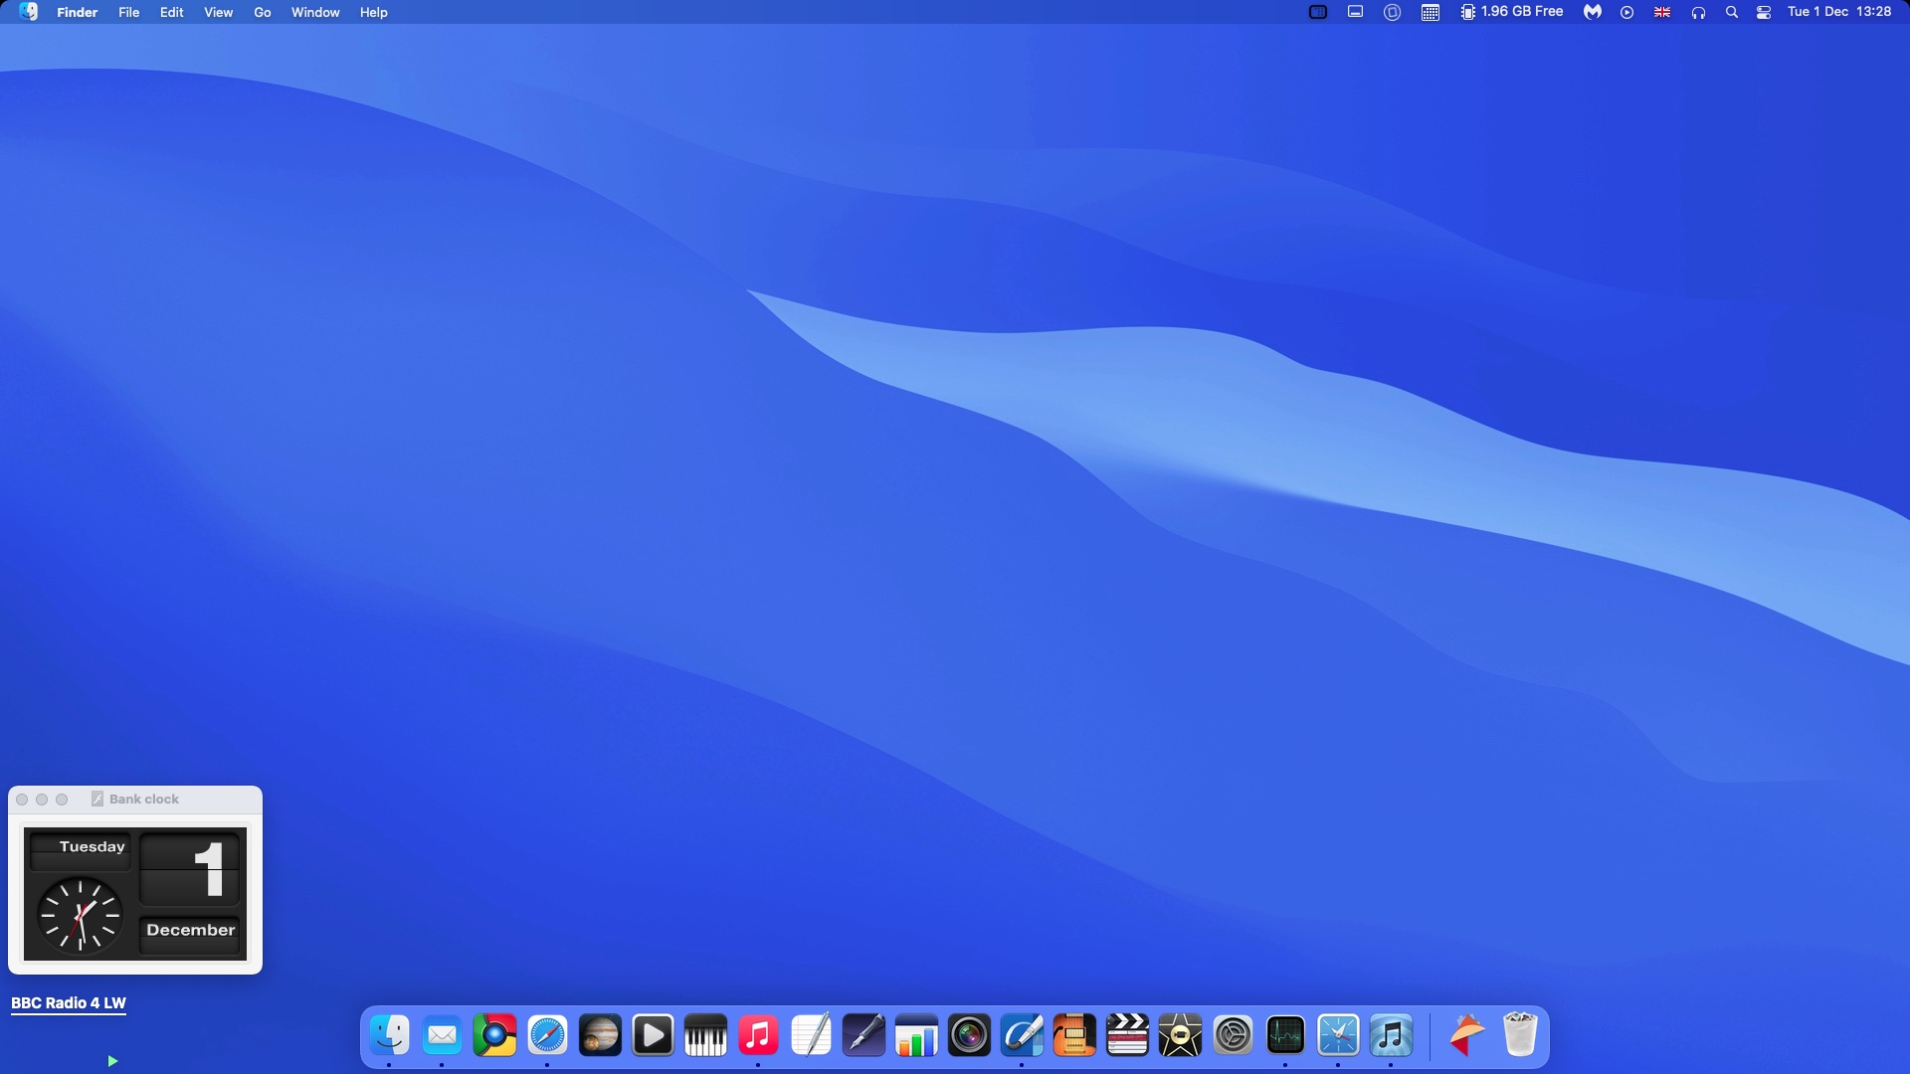This screenshot has width=1910, height=1074.
Task: Open Malwarebytes menu bar icon
Action: pyautogui.click(x=1593, y=12)
